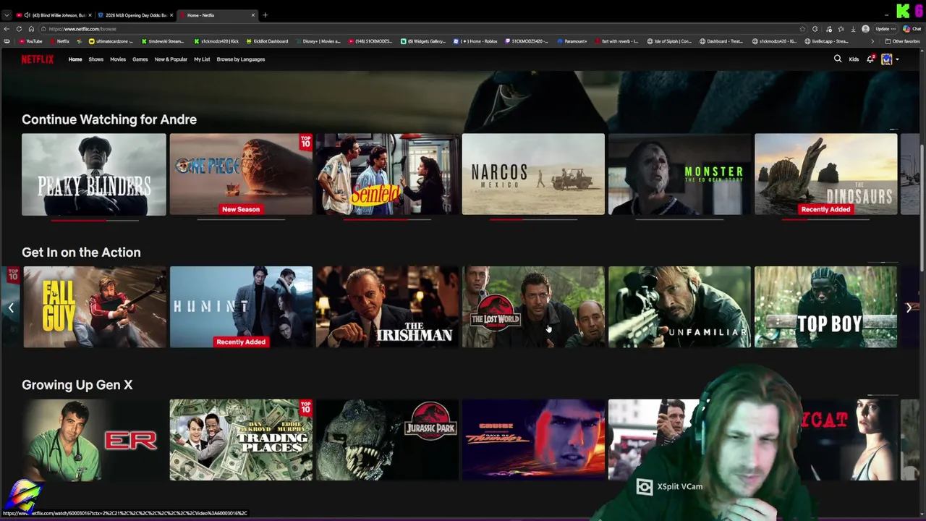Resume Narcos Mexico

tap(533, 174)
